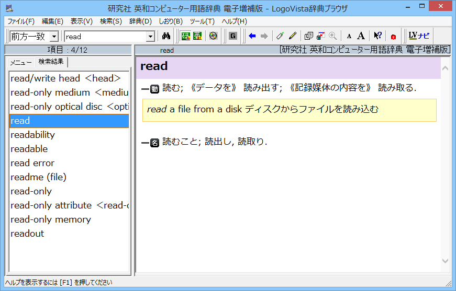The image size is (456, 291).
Task: Switch to the メニュー tab
Action: coord(21,62)
